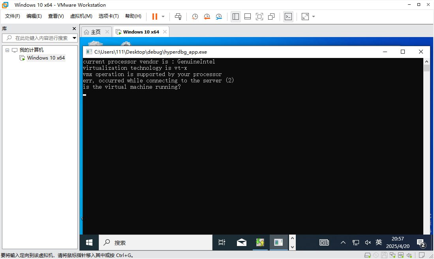Open the message log note icon

(421, 255)
